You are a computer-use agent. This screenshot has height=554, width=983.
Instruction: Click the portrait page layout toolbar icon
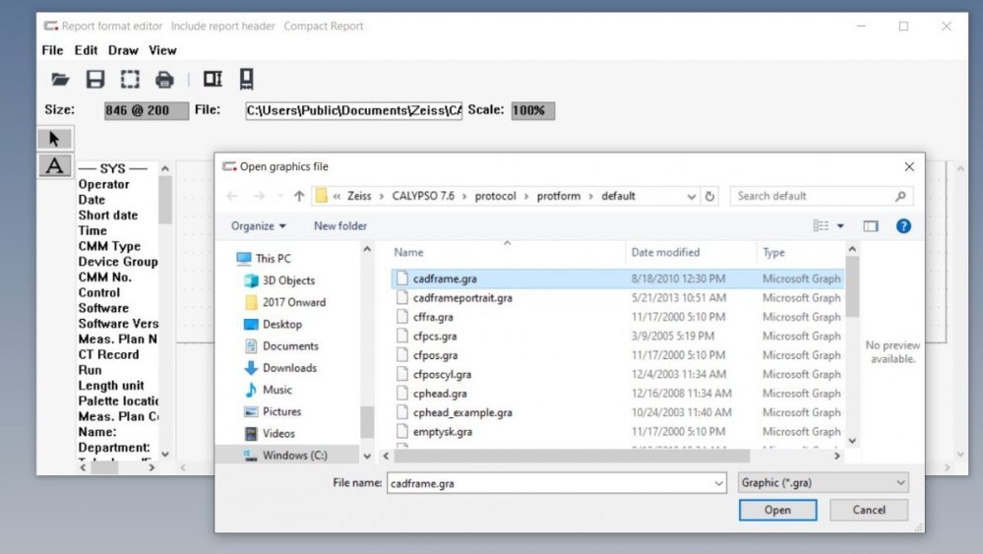pyautogui.click(x=246, y=79)
